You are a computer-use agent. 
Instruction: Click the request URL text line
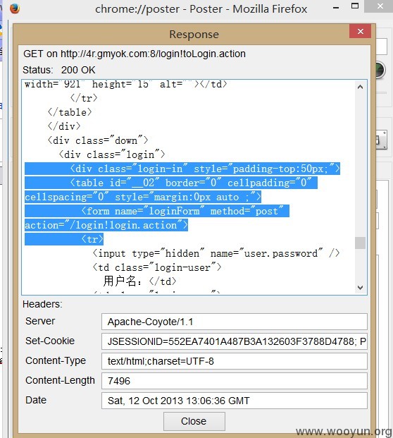click(x=134, y=54)
